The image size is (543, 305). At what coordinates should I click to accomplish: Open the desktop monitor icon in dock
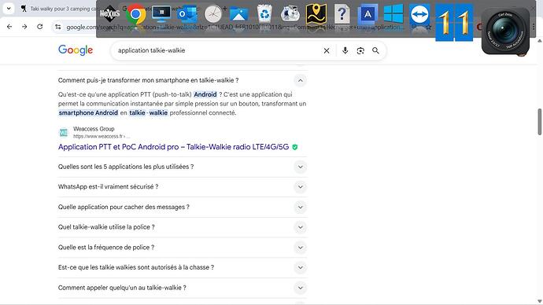161,14
